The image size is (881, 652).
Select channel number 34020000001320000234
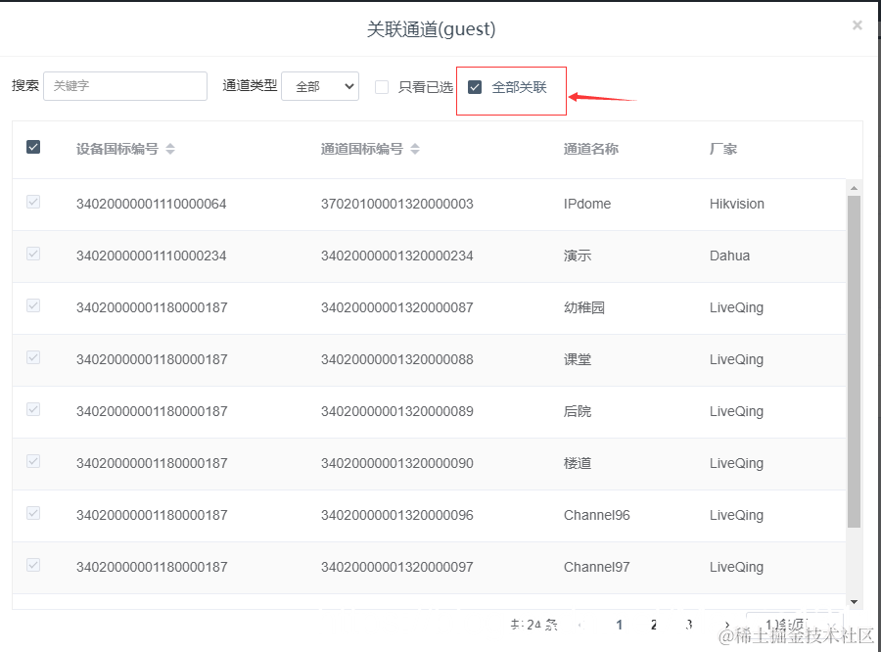tap(397, 256)
